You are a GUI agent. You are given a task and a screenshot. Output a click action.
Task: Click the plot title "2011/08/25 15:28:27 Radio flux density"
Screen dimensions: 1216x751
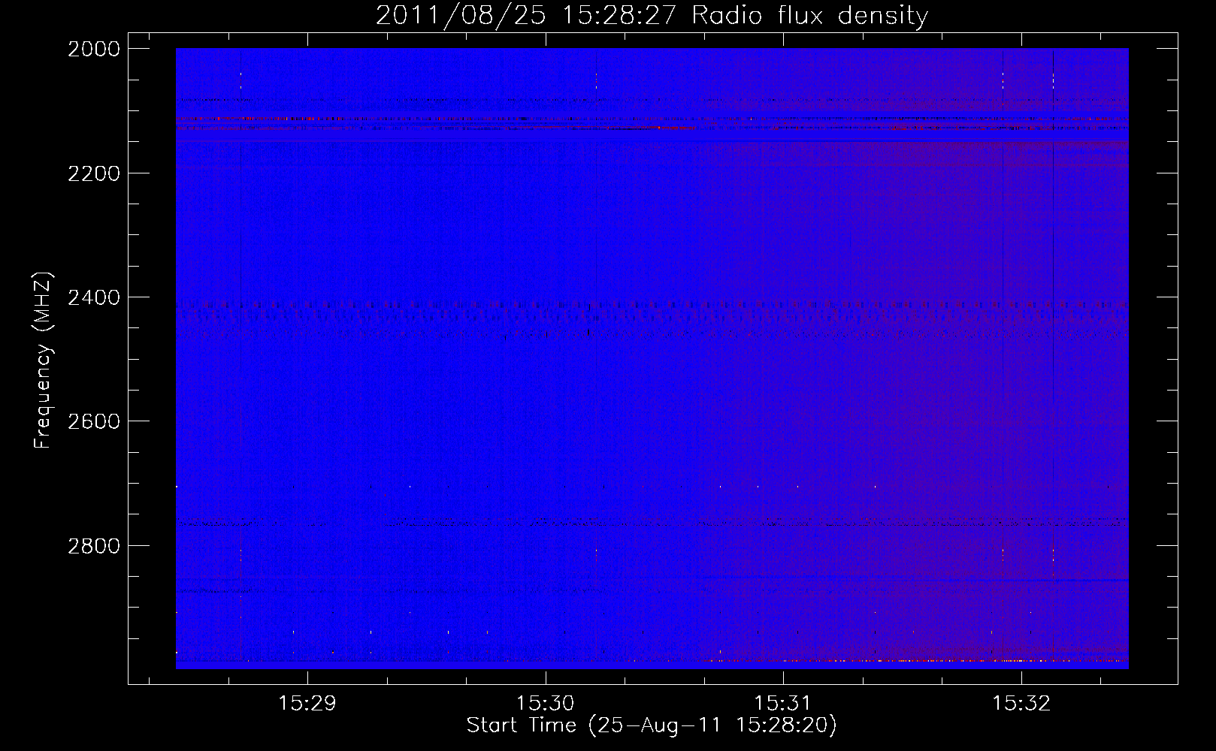coord(652,16)
